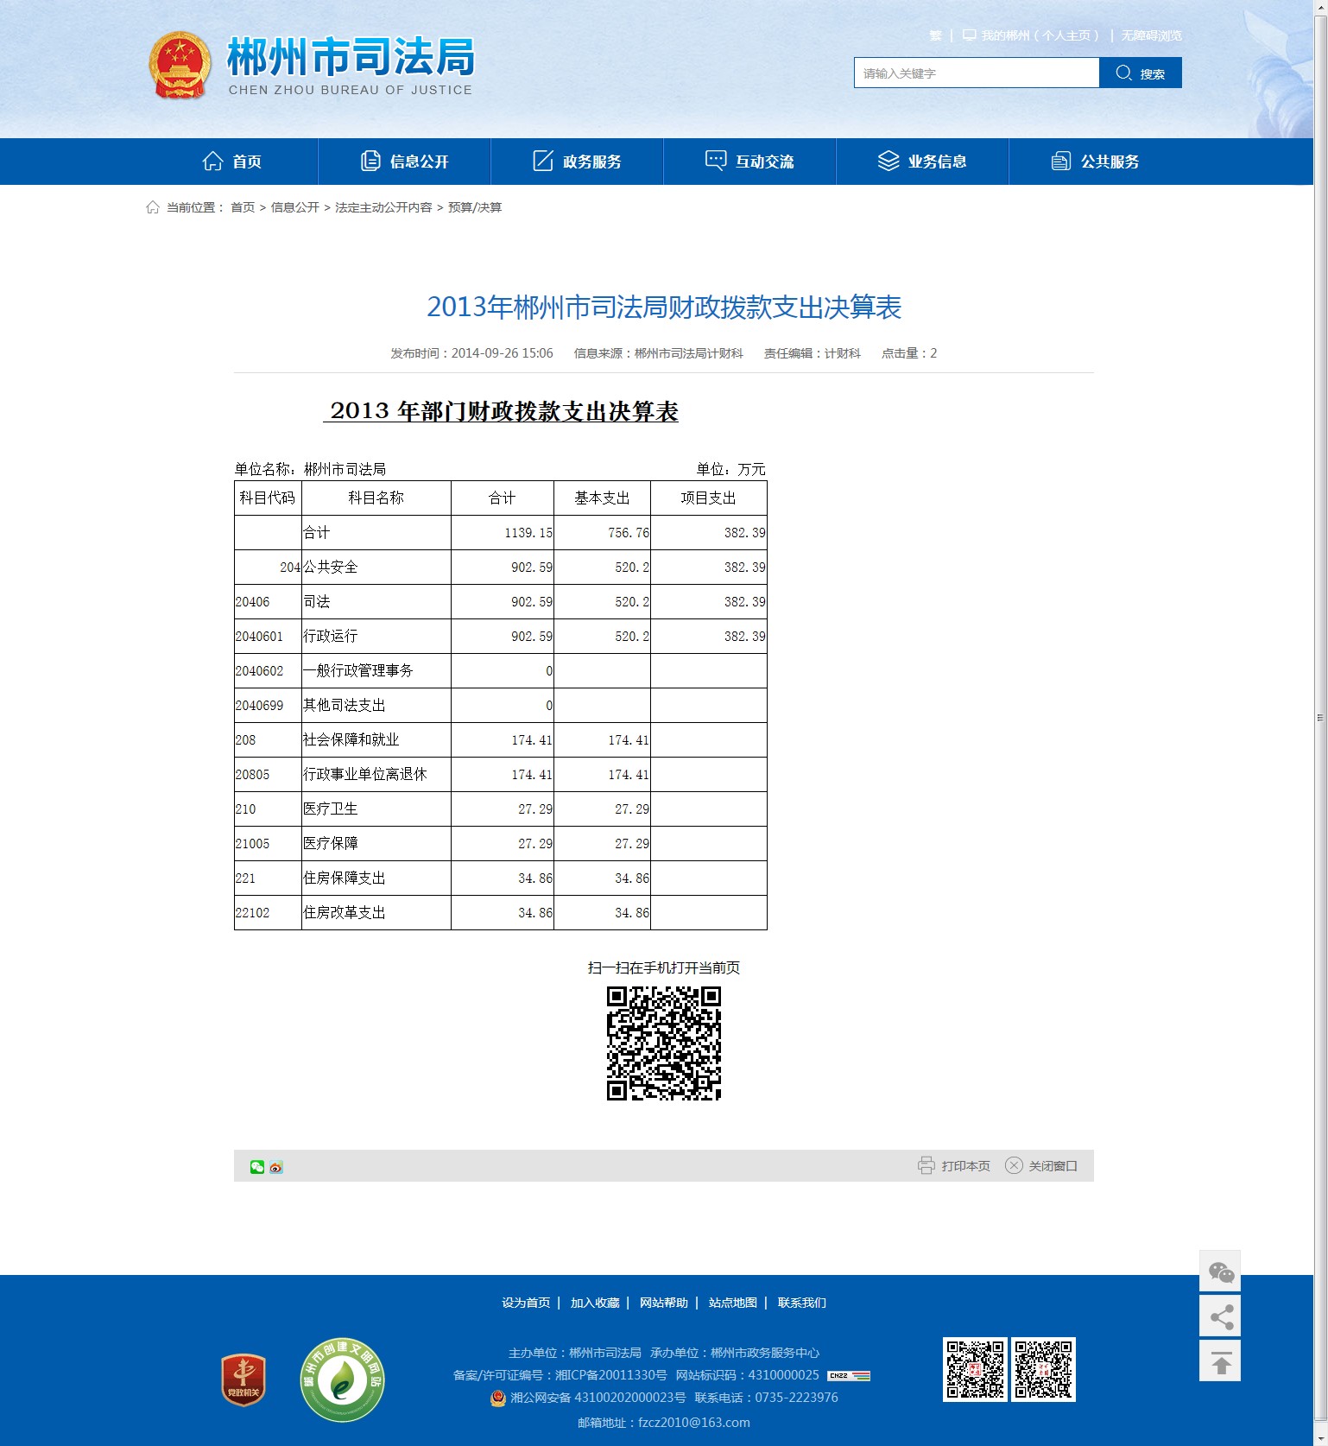Image resolution: width=1328 pixels, height=1446 pixels.
Task: Open 联系我们 in the footer
Action: point(802,1303)
